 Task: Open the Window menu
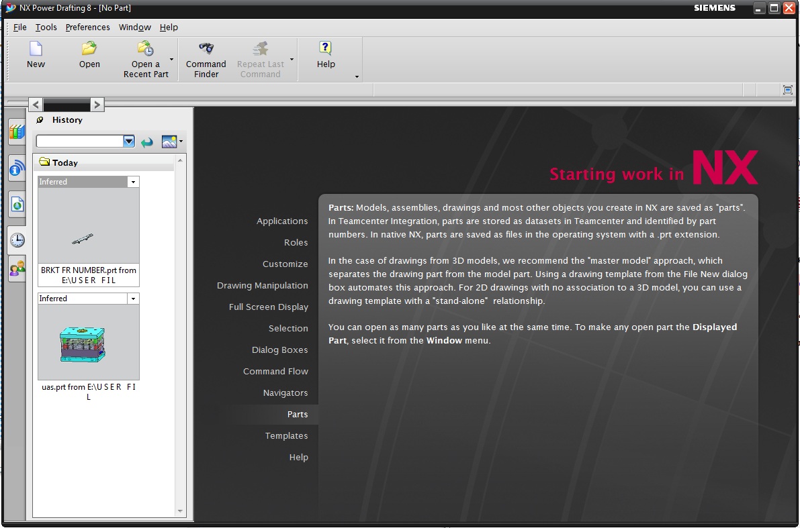coord(135,28)
